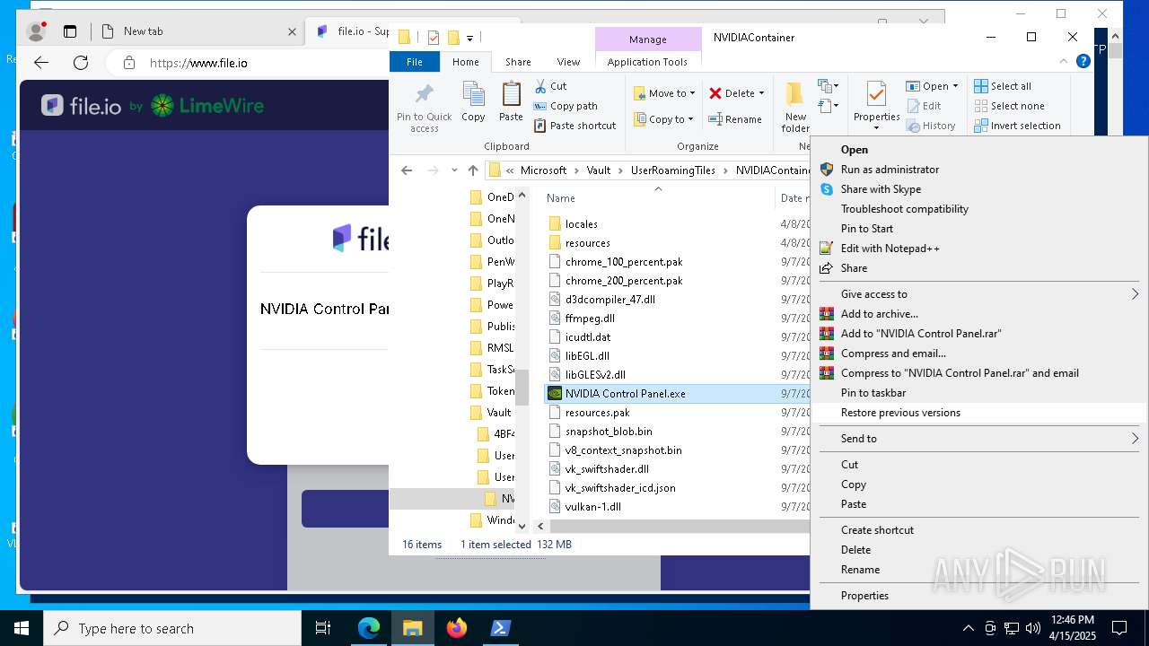1149x646 pixels.
Task: Select Troubleshoot compatibility
Action: (x=905, y=209)
